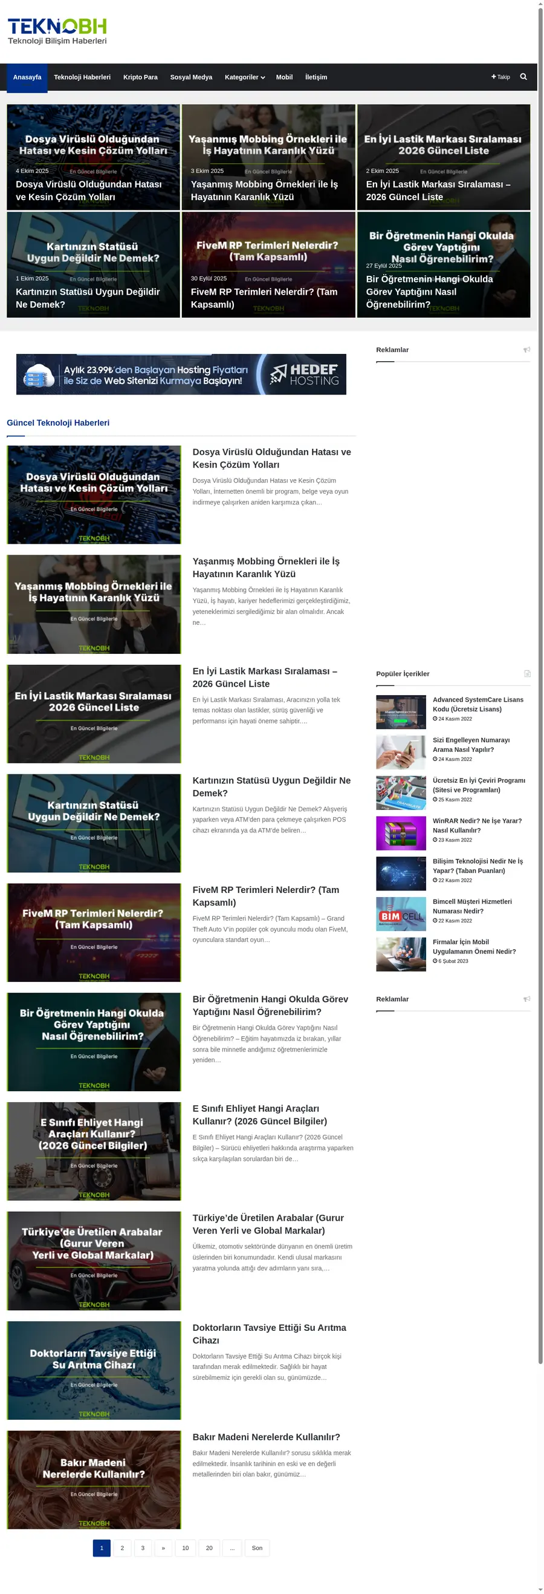Image resolution: width=544 pixels, height=1594 pixels.
Task: Click BIMCELL logo thumbnail in popular posts
Action: click(x=401, y=914)
